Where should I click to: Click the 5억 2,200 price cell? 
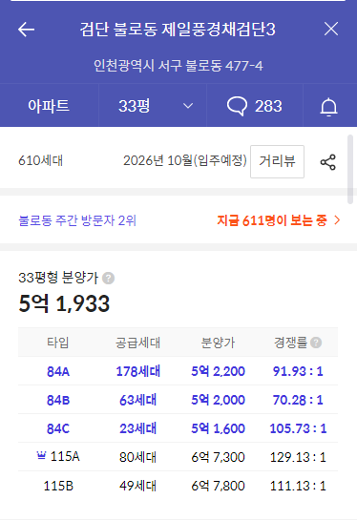[218, 371]
